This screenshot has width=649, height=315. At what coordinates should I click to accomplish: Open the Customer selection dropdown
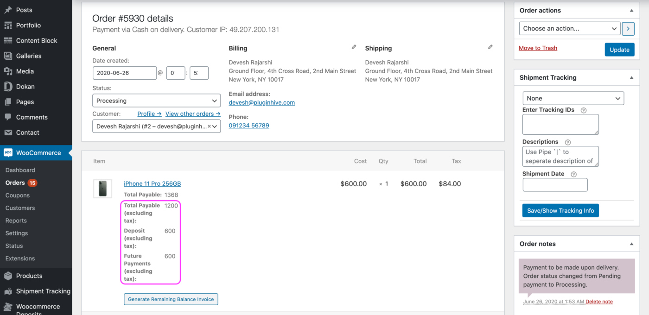(x=157, y=126)
